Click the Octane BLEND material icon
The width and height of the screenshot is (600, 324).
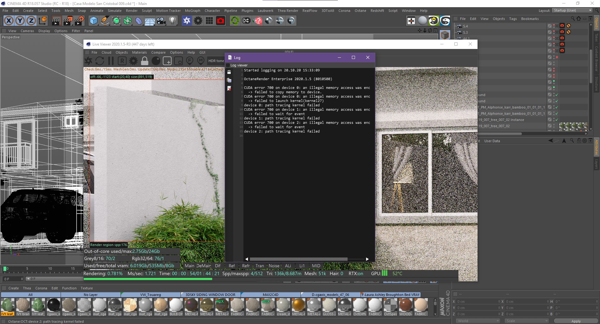coord(280,21)
